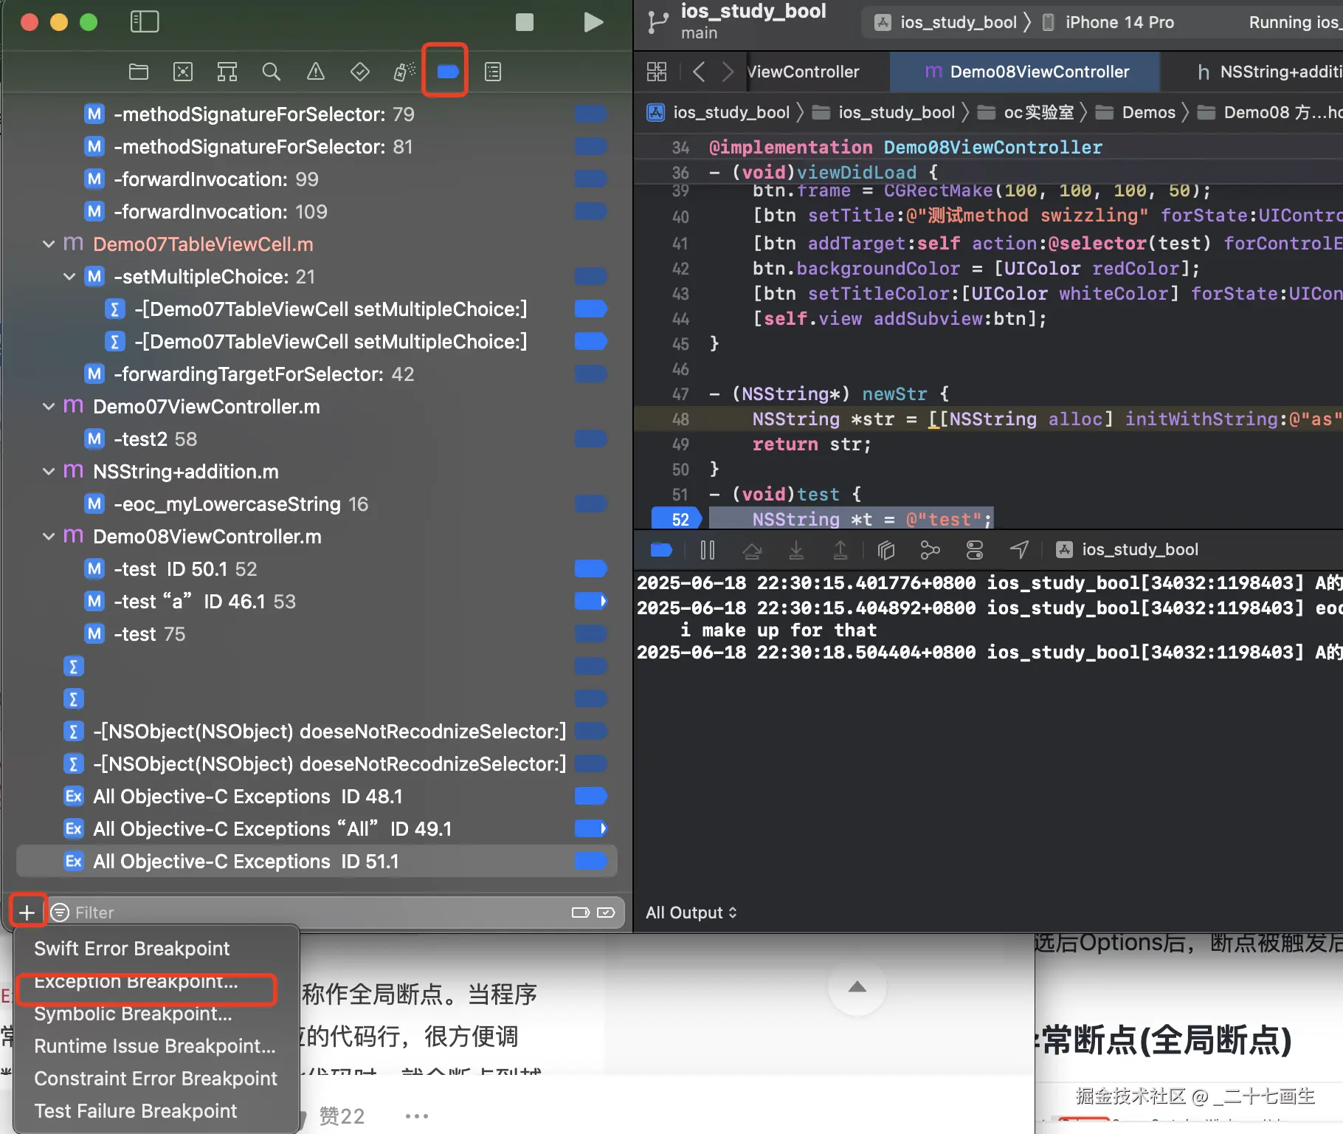The width and height of the screenshot is (1343, 1134).
Task: Open the iPhone 14 Pro destination picker
Action: [x=1108, y=22]
